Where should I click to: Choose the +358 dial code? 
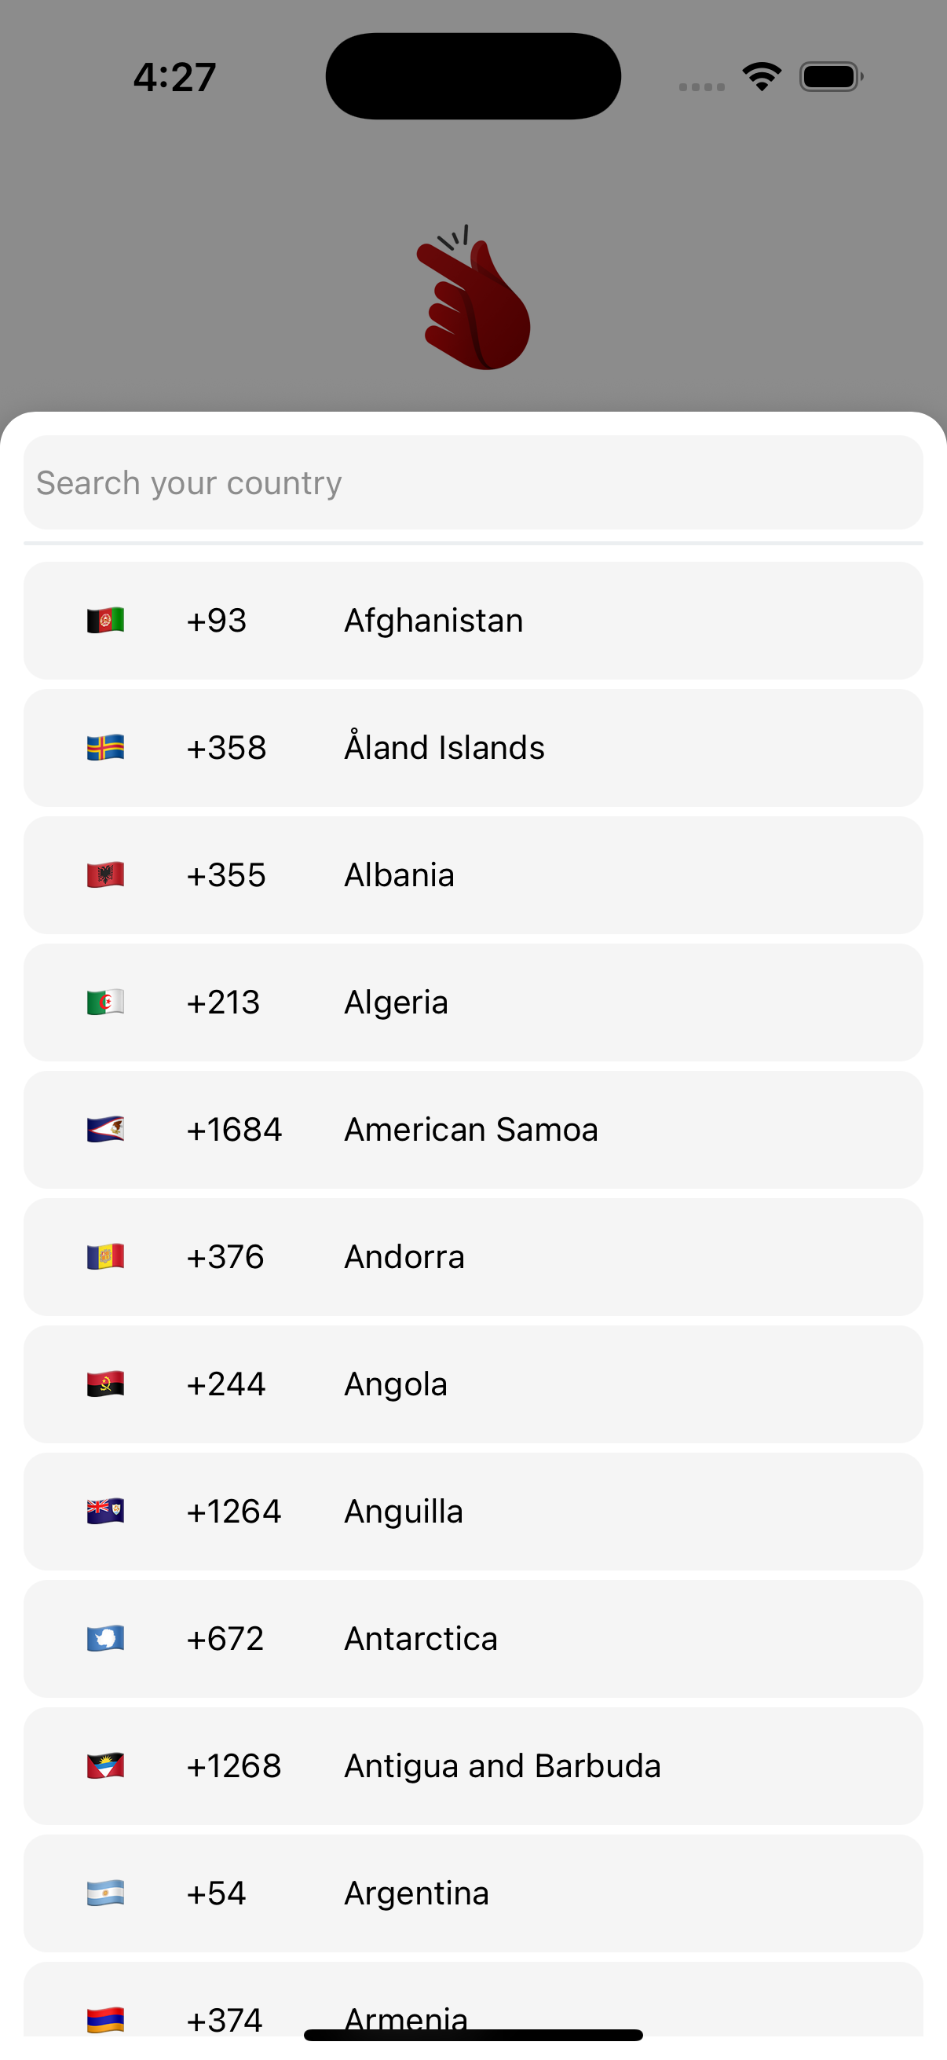pos(226,748)
